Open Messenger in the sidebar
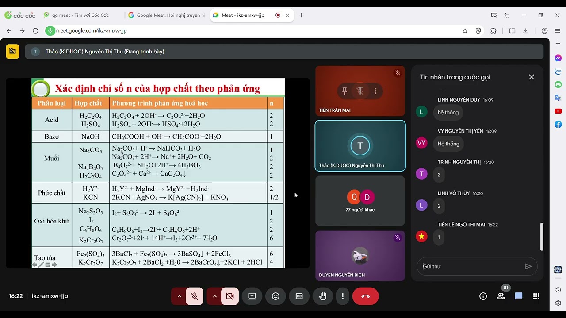Screen dimensions: 566x318 (558, 58)
